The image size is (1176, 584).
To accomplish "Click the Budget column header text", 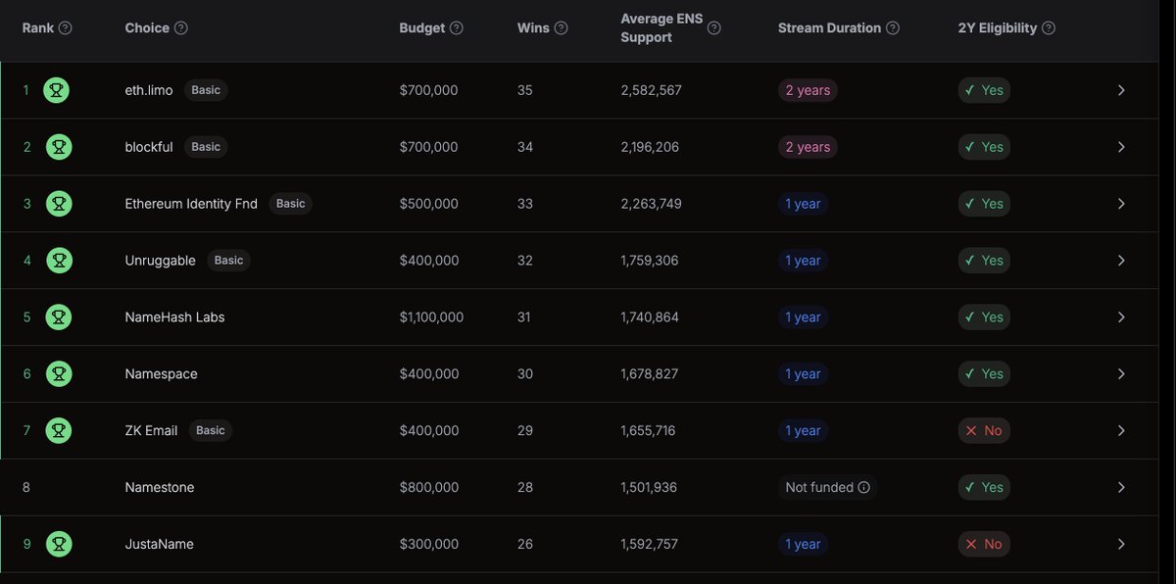I will tap(422, 28).
